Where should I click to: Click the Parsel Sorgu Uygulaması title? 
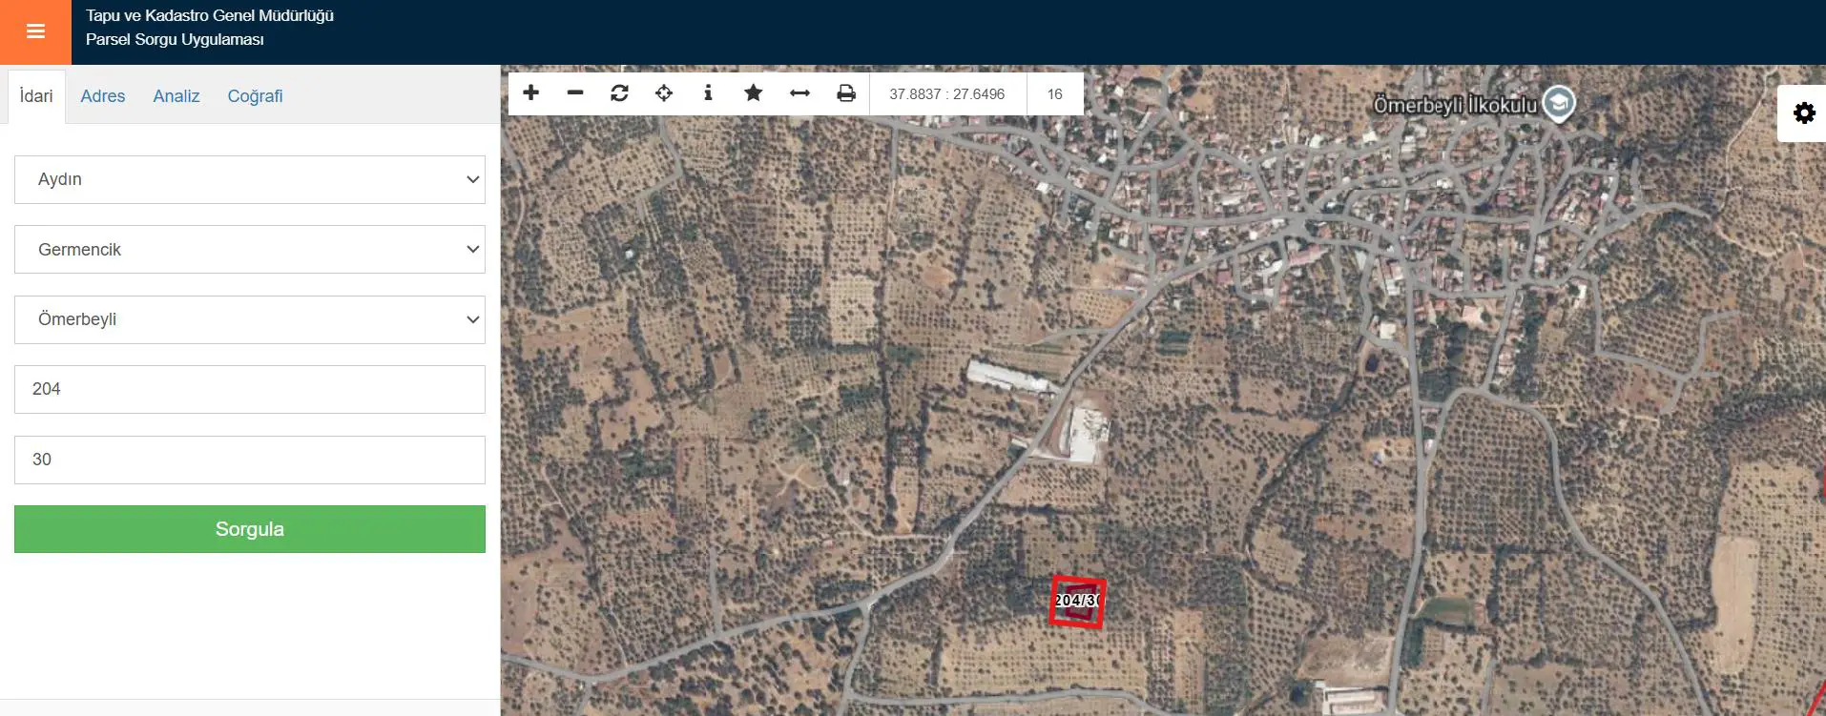[175, 39]
